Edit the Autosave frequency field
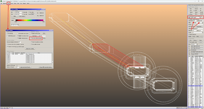 20,42
